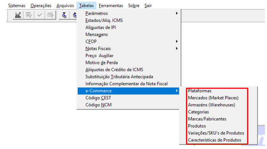267x149 pixels.
Task: Click the greyed-out toolbar icon right of the checkmark
Action: tap(50, 15)
